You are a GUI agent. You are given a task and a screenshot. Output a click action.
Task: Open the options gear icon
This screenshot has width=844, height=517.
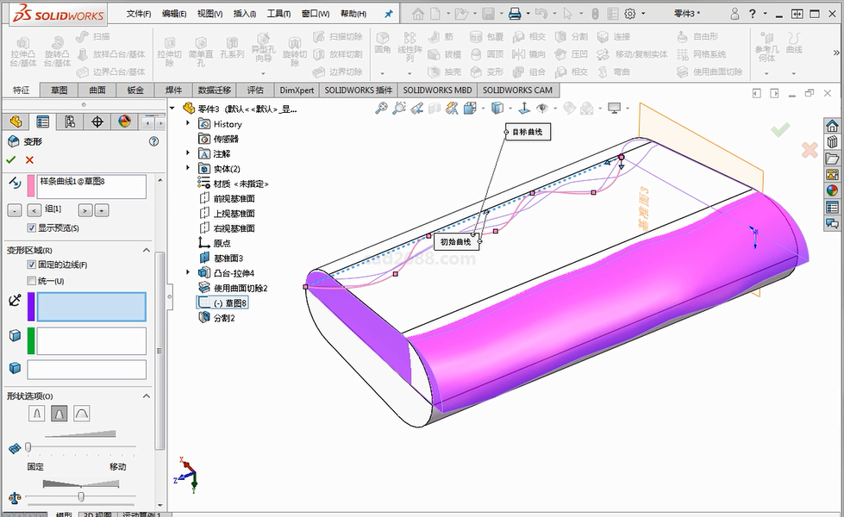point(630,14)
